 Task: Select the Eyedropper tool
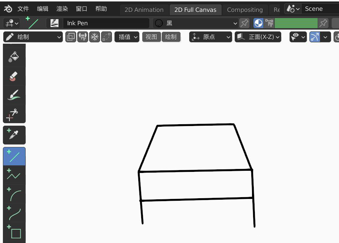tap(14, 135)
